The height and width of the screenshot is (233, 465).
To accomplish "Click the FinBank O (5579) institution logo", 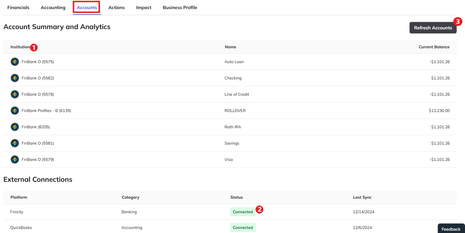I will tap(15, 159).
